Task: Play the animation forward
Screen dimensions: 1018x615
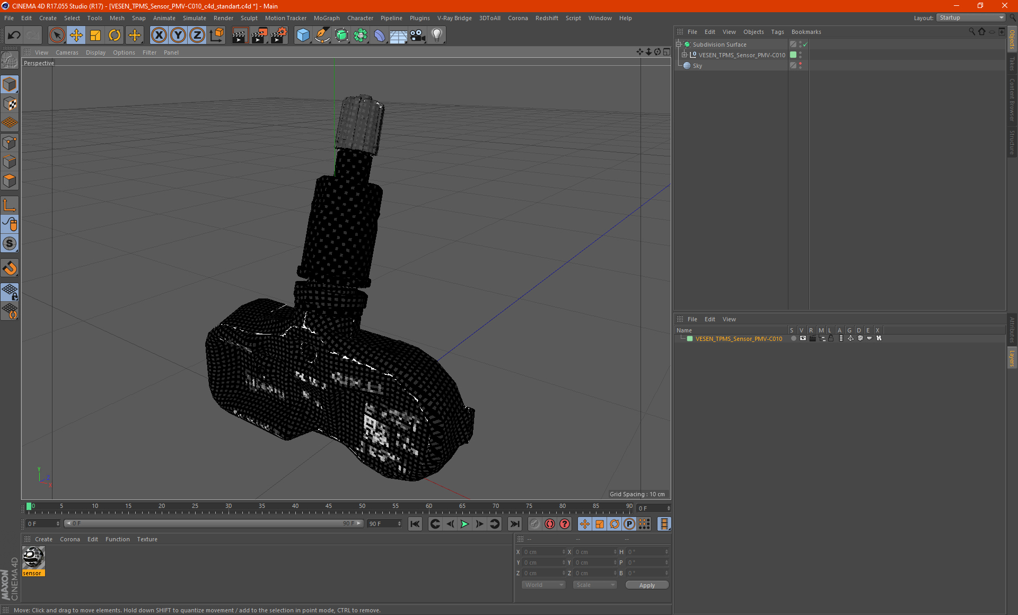Action: click(464, 524)
